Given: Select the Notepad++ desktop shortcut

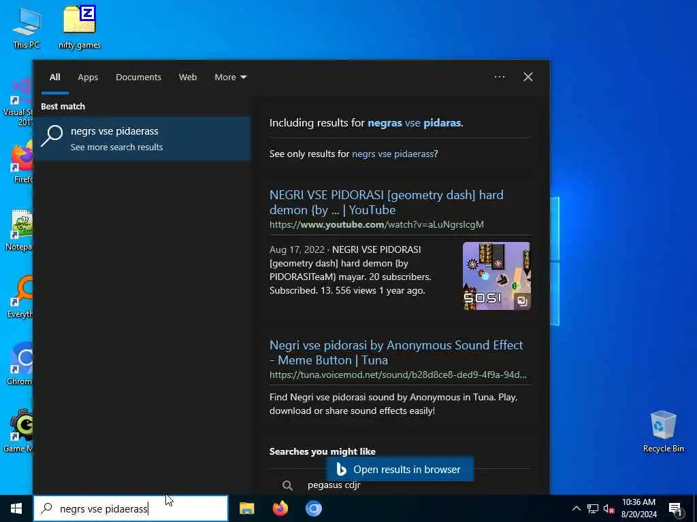Looking at the screenshot, I should coord(20,230).
